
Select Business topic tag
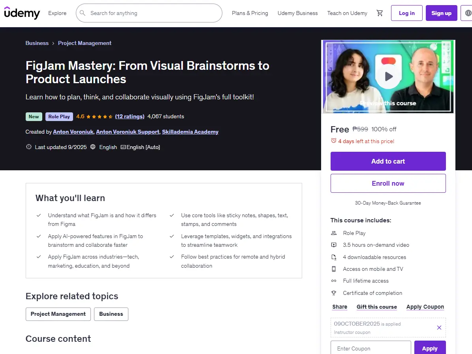point(111,314)
